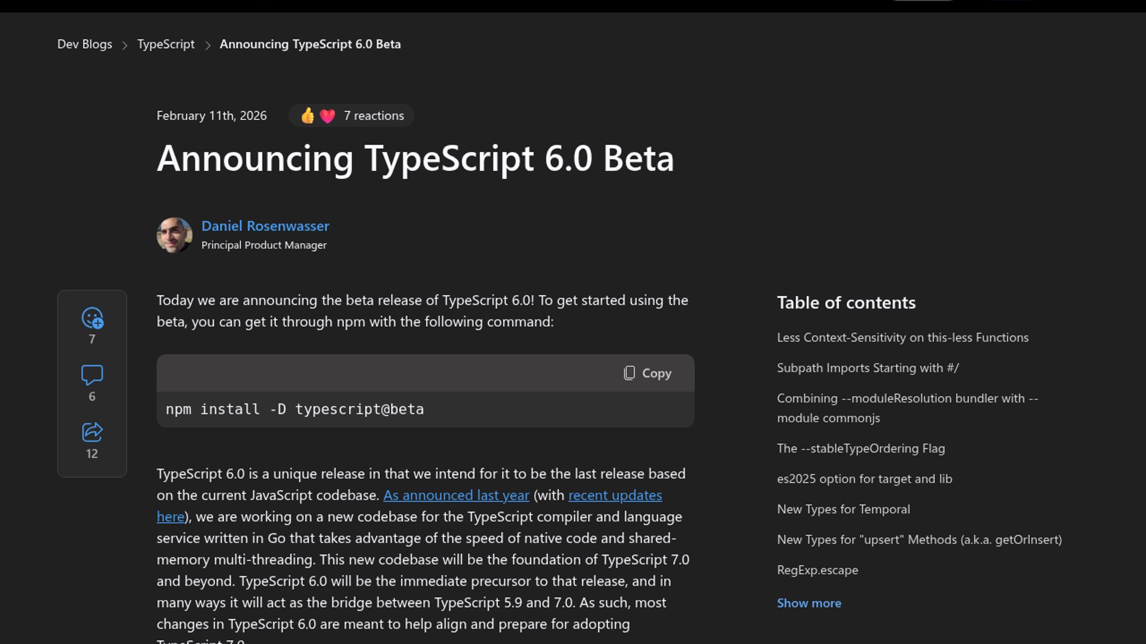Open Daniel Rosenwasser author link

click(265, 226)
